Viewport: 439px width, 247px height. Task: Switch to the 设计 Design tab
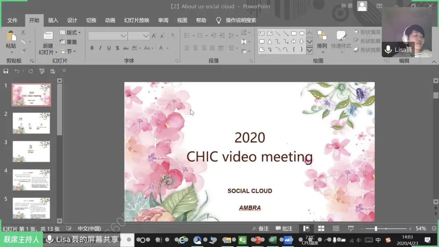(72, 20)
